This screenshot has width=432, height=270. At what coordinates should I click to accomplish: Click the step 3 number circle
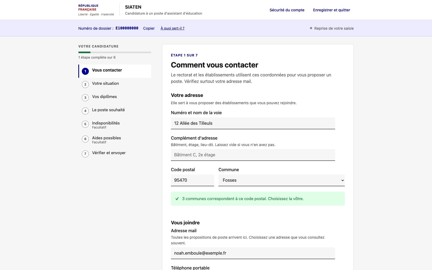tap(85, 98)
